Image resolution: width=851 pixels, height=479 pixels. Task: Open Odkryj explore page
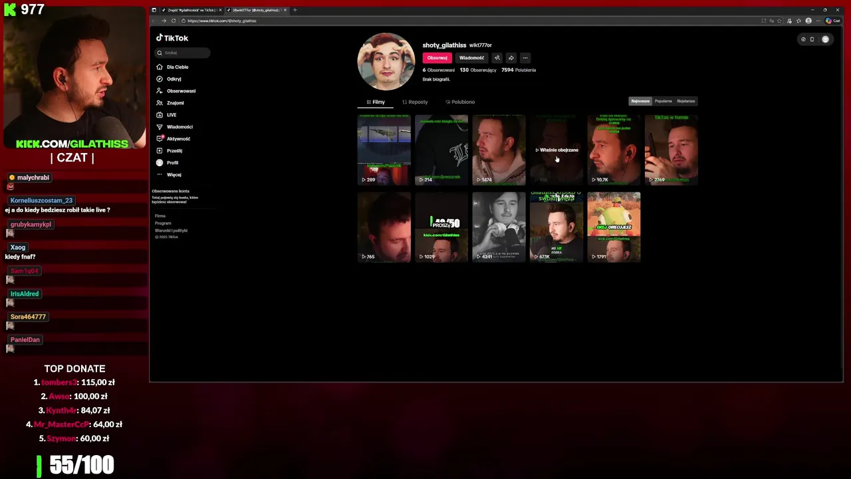pos(169,79)
